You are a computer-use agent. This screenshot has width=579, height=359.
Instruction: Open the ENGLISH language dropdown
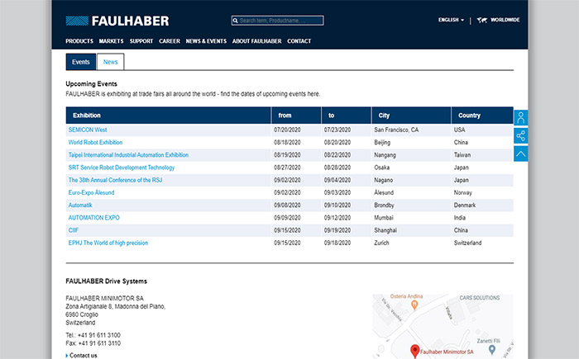click(451, 20)
